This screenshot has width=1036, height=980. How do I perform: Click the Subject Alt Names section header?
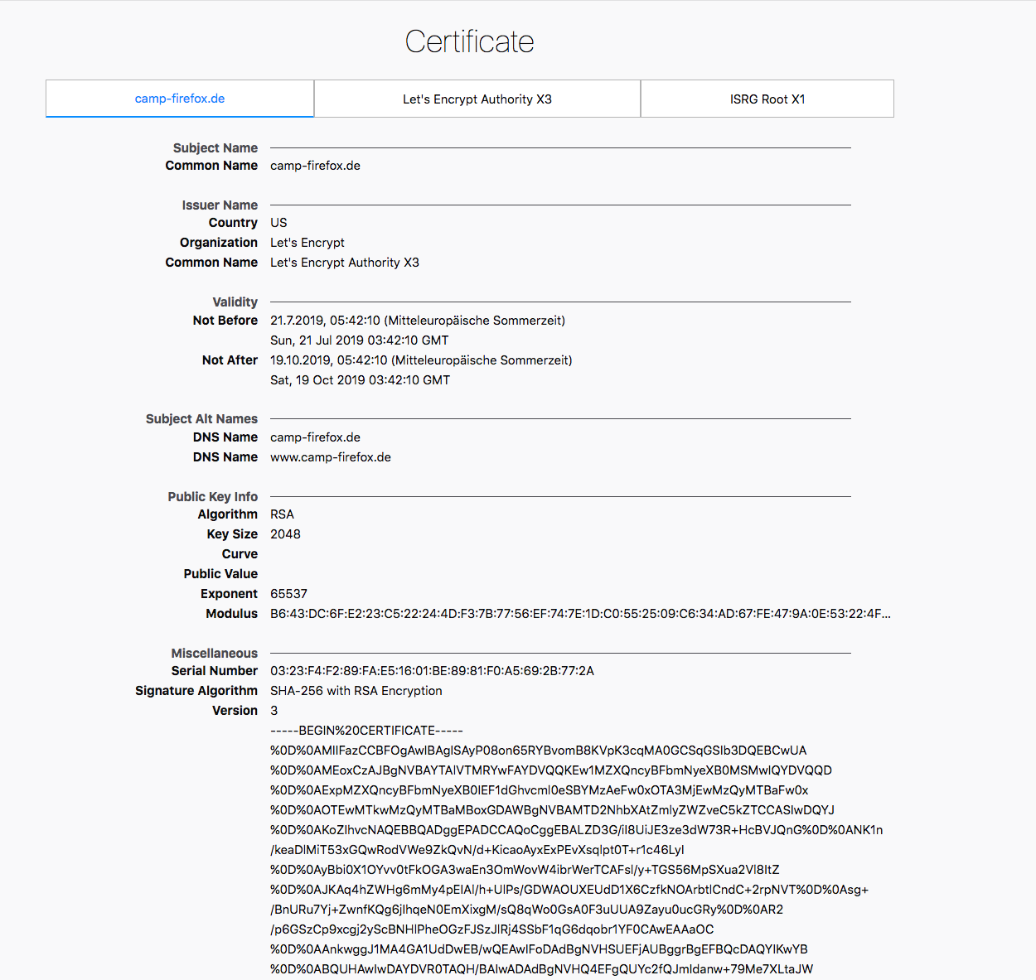(201, 419)
